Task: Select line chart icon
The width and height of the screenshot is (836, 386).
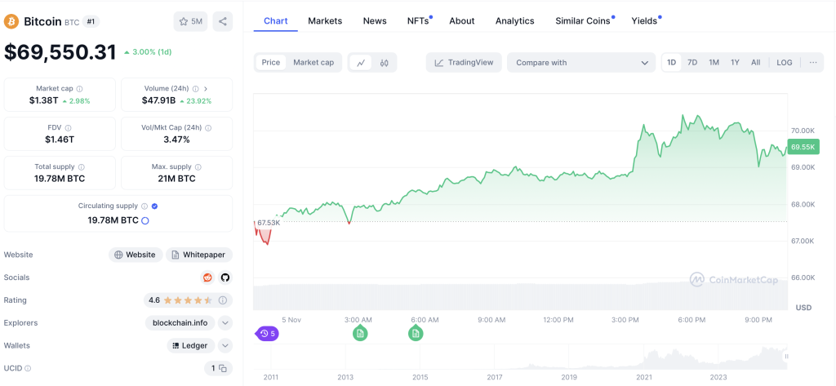Action: (361, 62)
